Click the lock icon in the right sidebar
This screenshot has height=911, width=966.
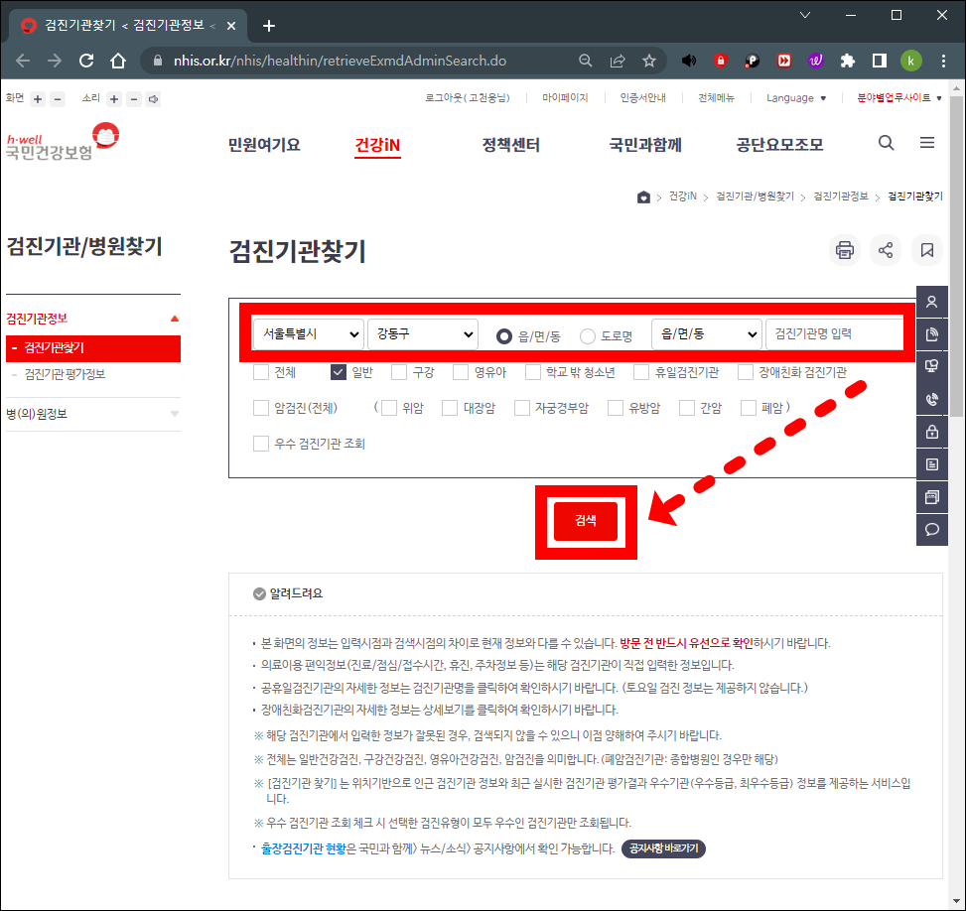tap(931, 431)
